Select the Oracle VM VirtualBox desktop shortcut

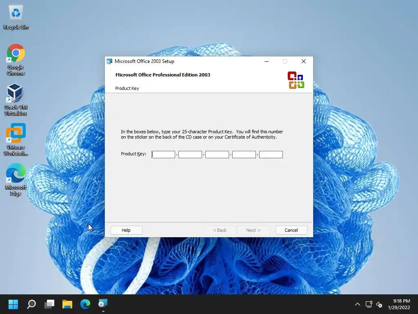pos(16,100)
